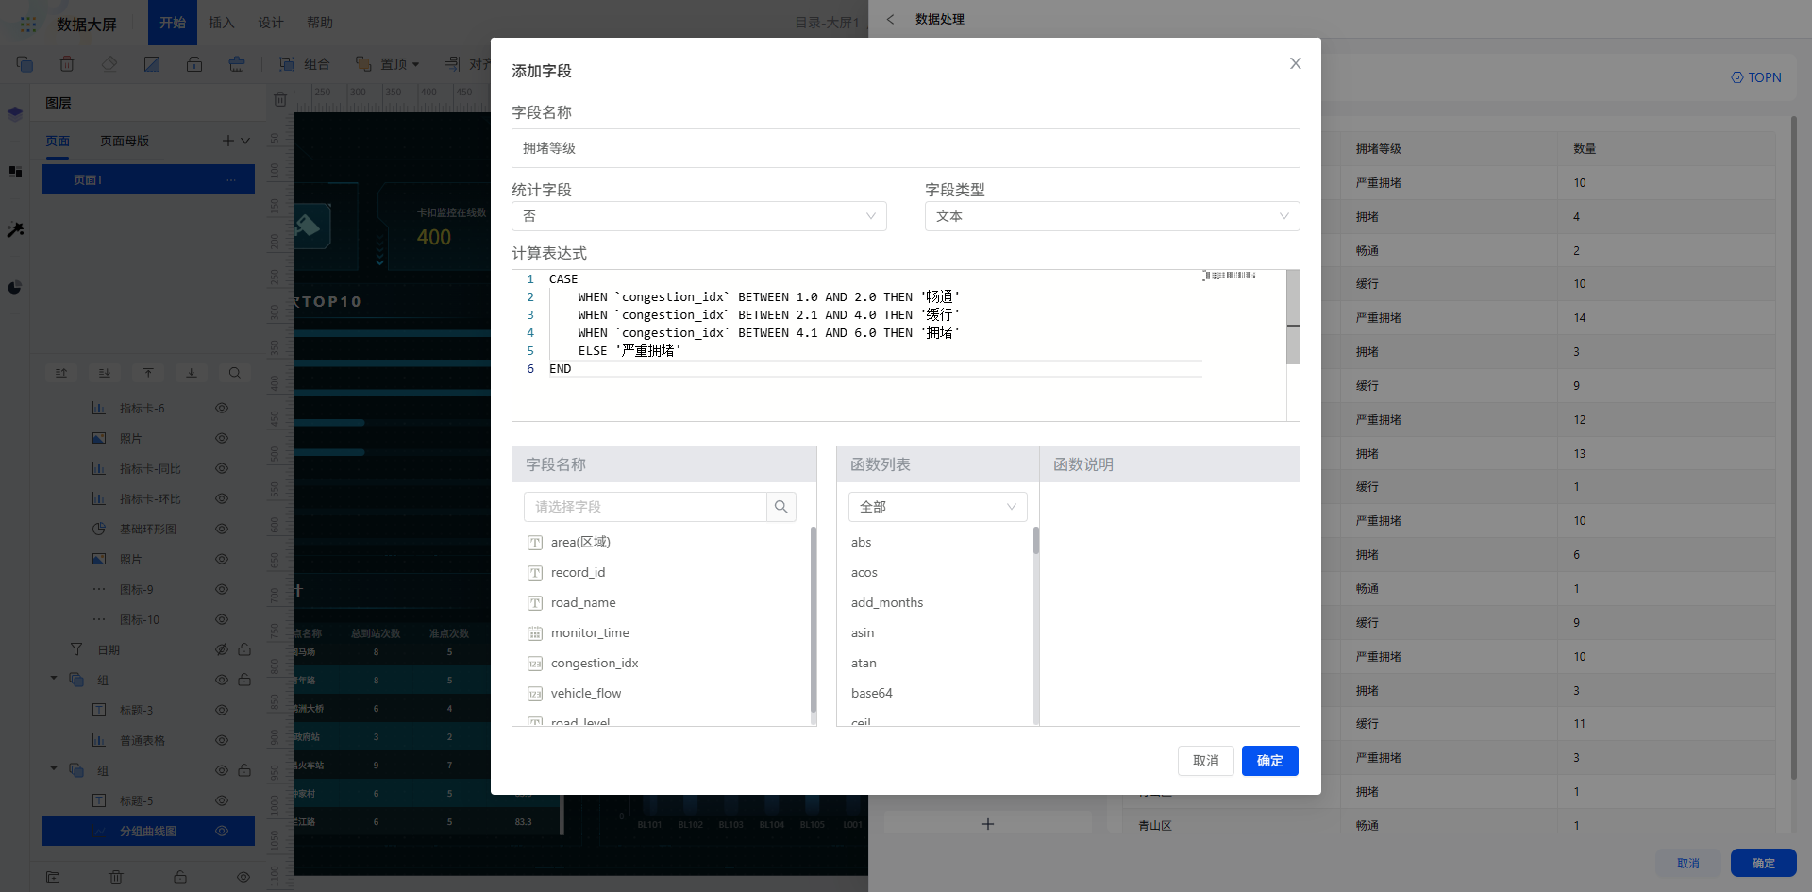Image resolution: width=1812 pixels, height=892 pixels.
Task: Open the tools icon in the left sidebar
Action: click(15, 229)
